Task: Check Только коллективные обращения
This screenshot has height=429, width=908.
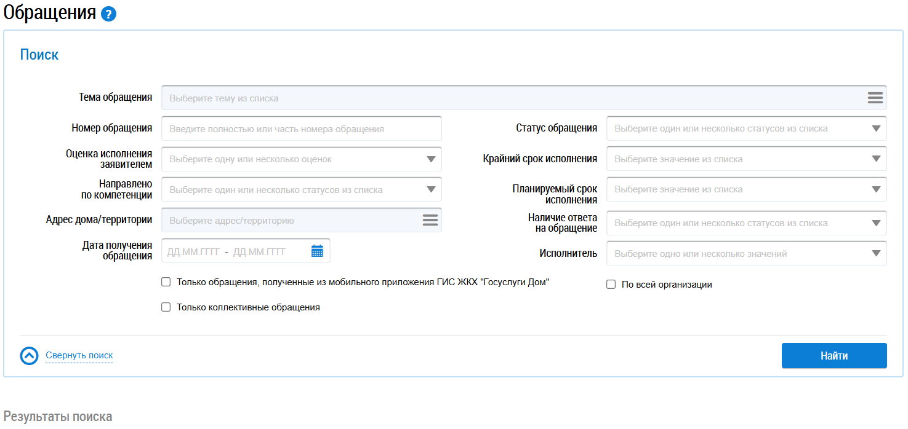Action: pyautogui.click(x=166, y=307)
